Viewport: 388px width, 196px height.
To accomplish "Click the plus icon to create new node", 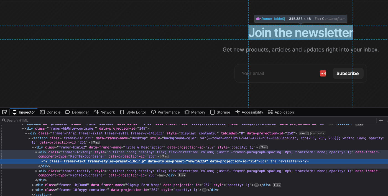I will (381, 120).
